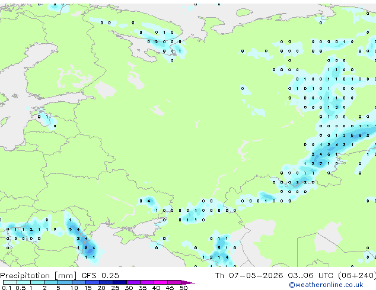Screen dimensions: 376x290
Task: Open the weatheronline.co.uk copyright link
Action: [326, 285]
